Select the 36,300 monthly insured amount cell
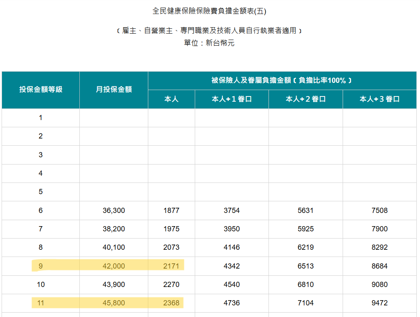The width and height of the screenshot is (420, 317). click(x=113, y=211)
